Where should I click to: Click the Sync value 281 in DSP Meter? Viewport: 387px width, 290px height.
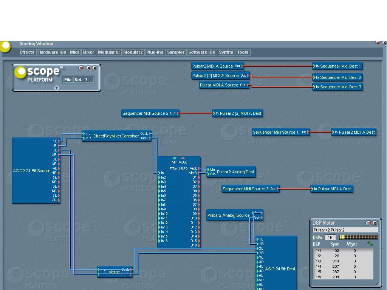pyautogui.click(x=336, y=277)
